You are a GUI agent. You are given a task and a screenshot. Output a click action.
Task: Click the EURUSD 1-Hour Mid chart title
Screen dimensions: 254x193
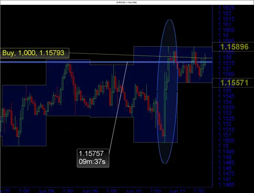click(x=126, y=2)
